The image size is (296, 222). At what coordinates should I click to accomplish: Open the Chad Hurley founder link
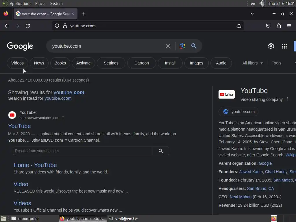coord(276,172)
